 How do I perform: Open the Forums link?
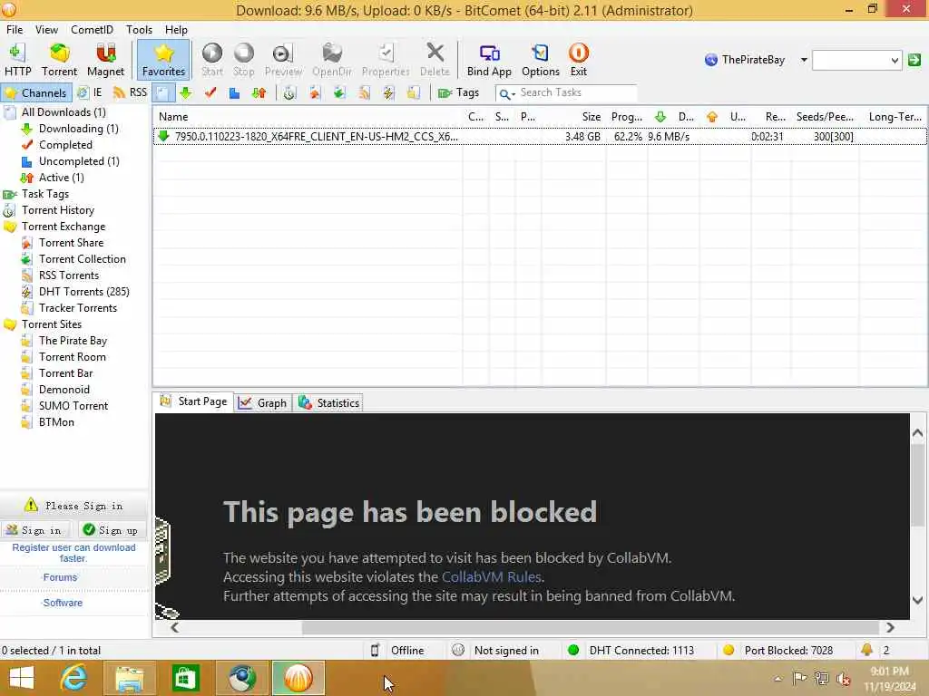[x=60, y=577]
